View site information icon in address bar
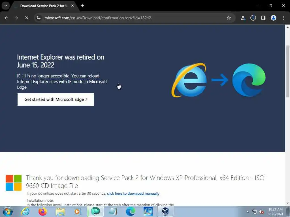 point(39,18)
